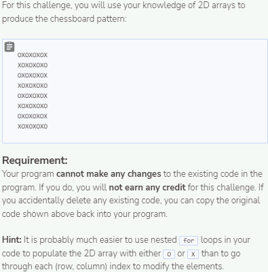
Task: Click the 'Requirement:' heading
Action: (35, 160)
